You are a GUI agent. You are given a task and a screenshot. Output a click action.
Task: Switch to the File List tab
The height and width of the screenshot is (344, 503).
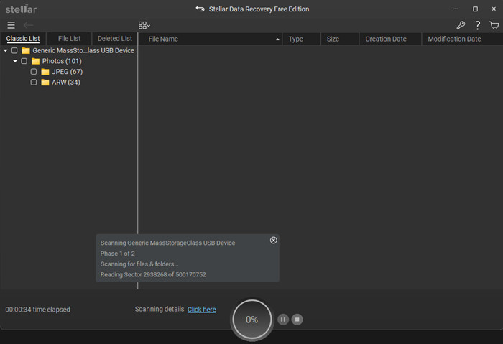(70, 39)
